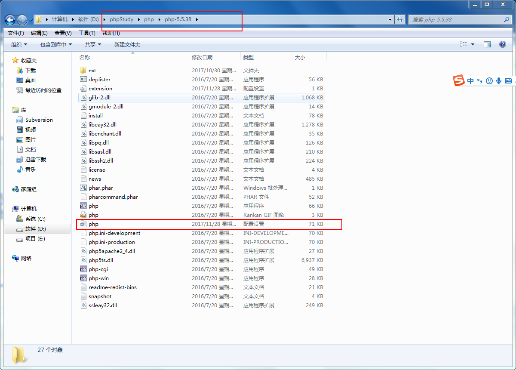This screenshot has width=516, height=370.
Task: Click the 收藏夹 favorites star icon
Action: tap(15, 60)
